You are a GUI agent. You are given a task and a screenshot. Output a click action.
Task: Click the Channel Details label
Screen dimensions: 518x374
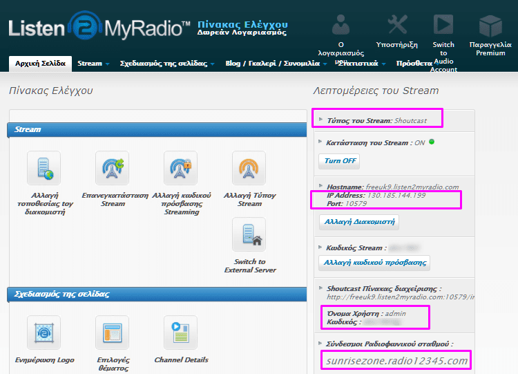pyautogui.click(x=181, y=360)
